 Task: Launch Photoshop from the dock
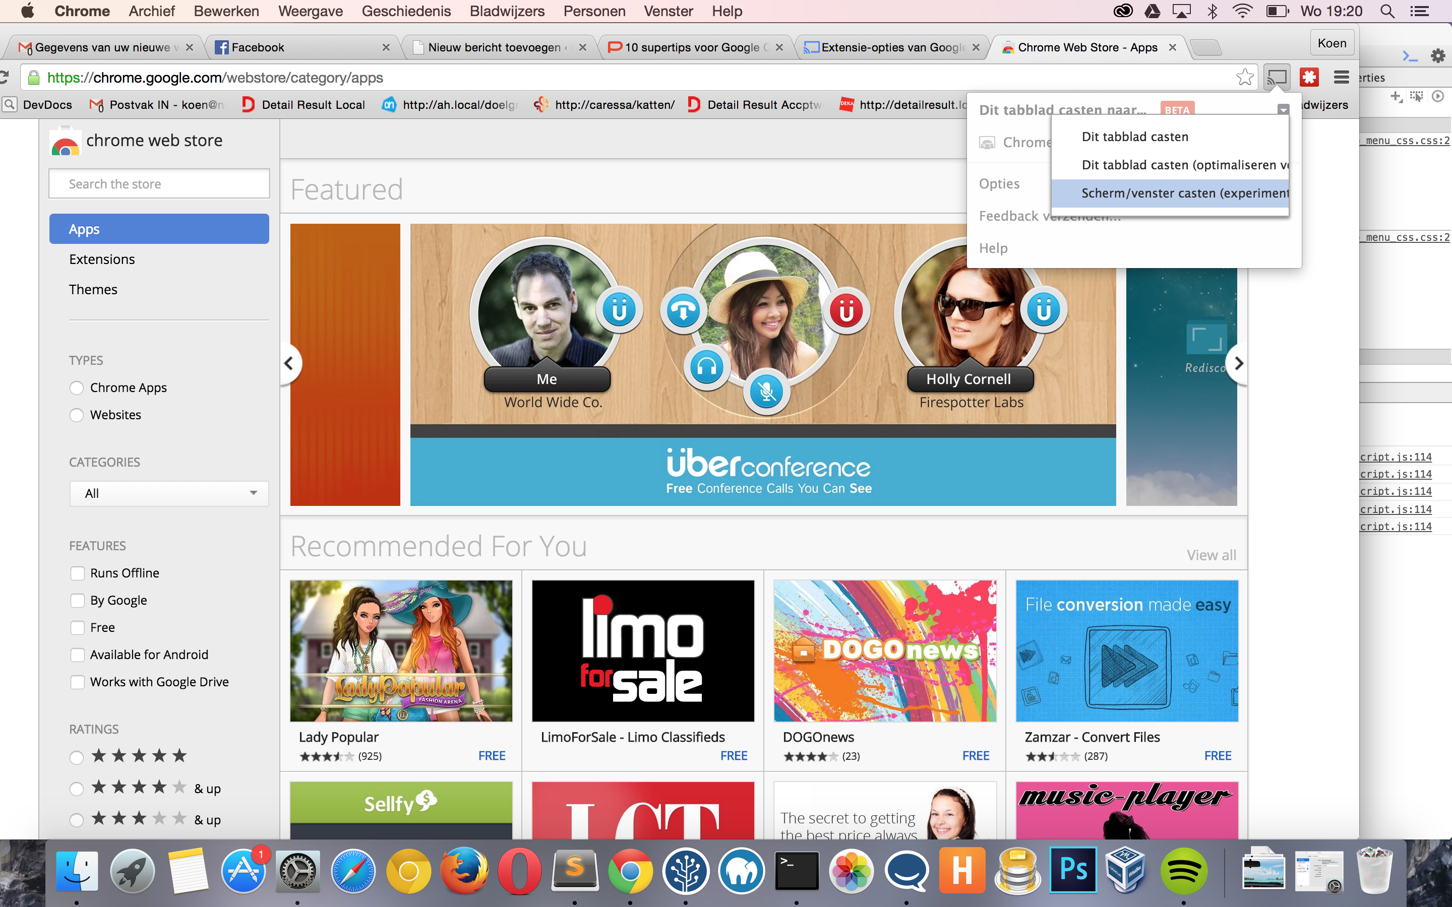[x=1073, y=870]
